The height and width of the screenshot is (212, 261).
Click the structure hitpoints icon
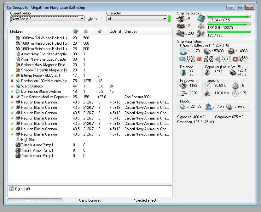[x=231, y=51]
